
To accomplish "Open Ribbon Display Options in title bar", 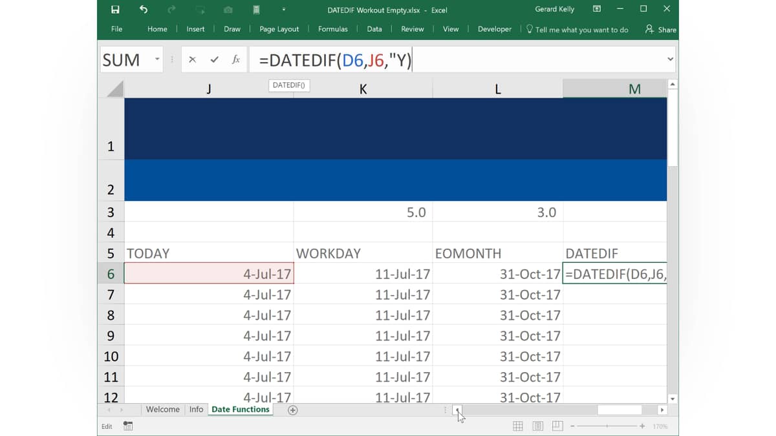I will (x=597, y=9).
